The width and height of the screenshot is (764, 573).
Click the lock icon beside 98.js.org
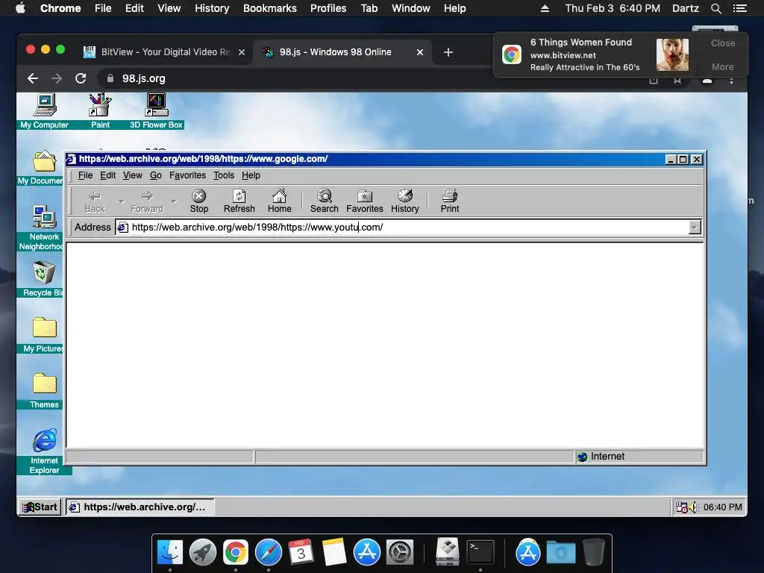pos(110,78)
